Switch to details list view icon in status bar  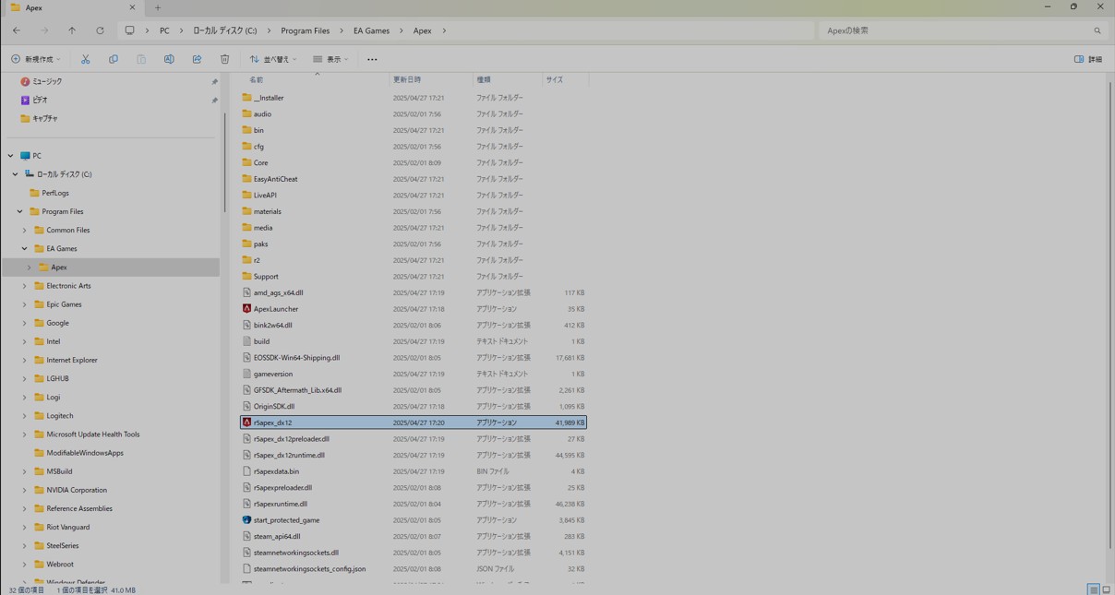(1093, 589)
